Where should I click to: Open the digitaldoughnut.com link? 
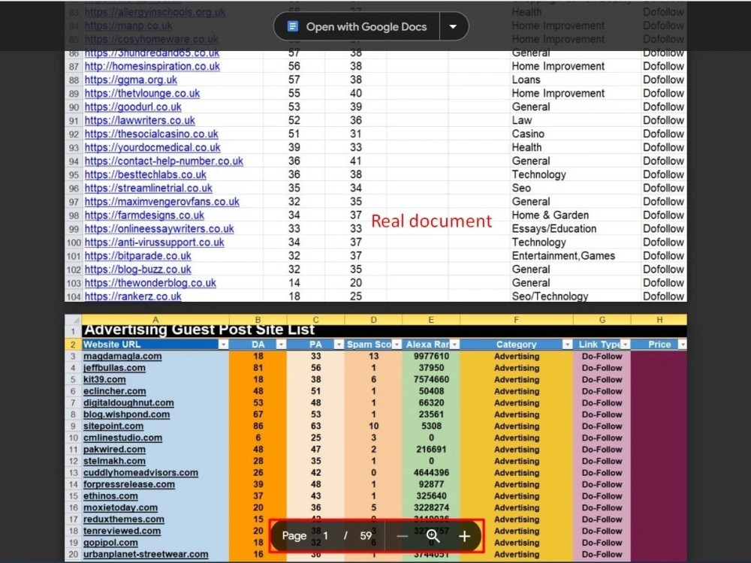128,402
